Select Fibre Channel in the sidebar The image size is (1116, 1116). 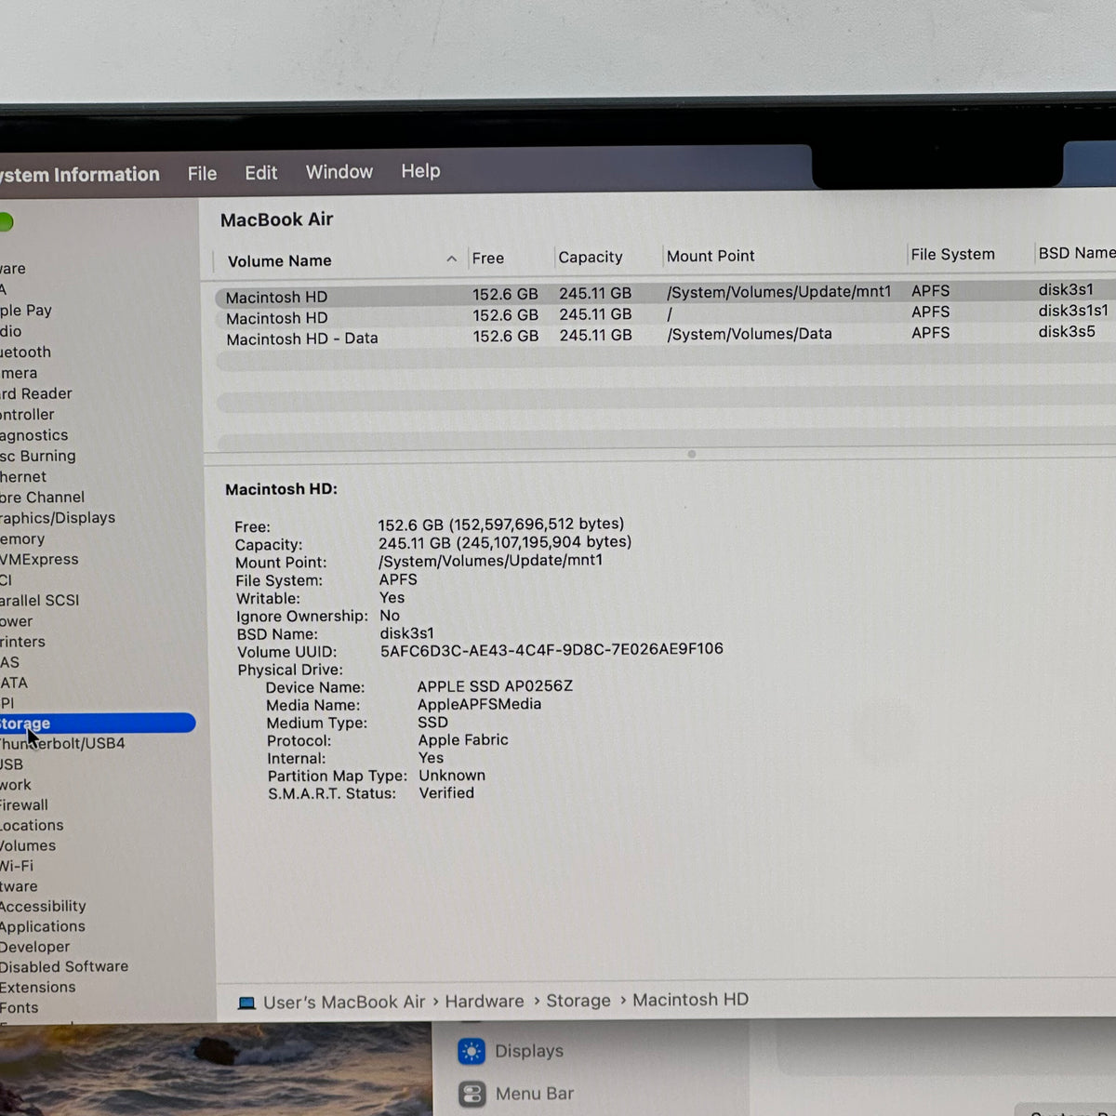[43, 498]
